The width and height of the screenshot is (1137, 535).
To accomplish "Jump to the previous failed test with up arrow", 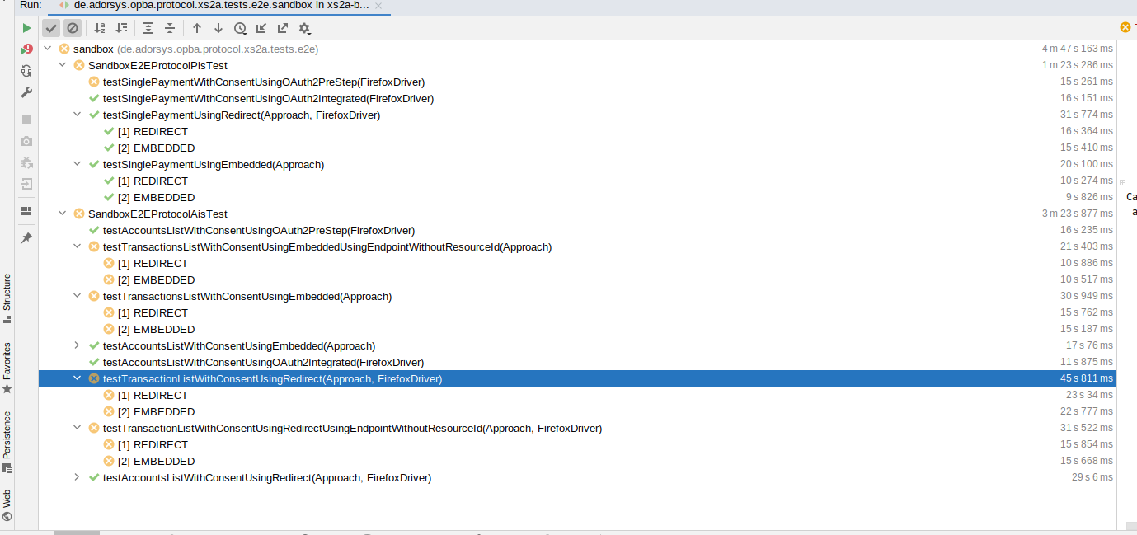I will [197, 28].
